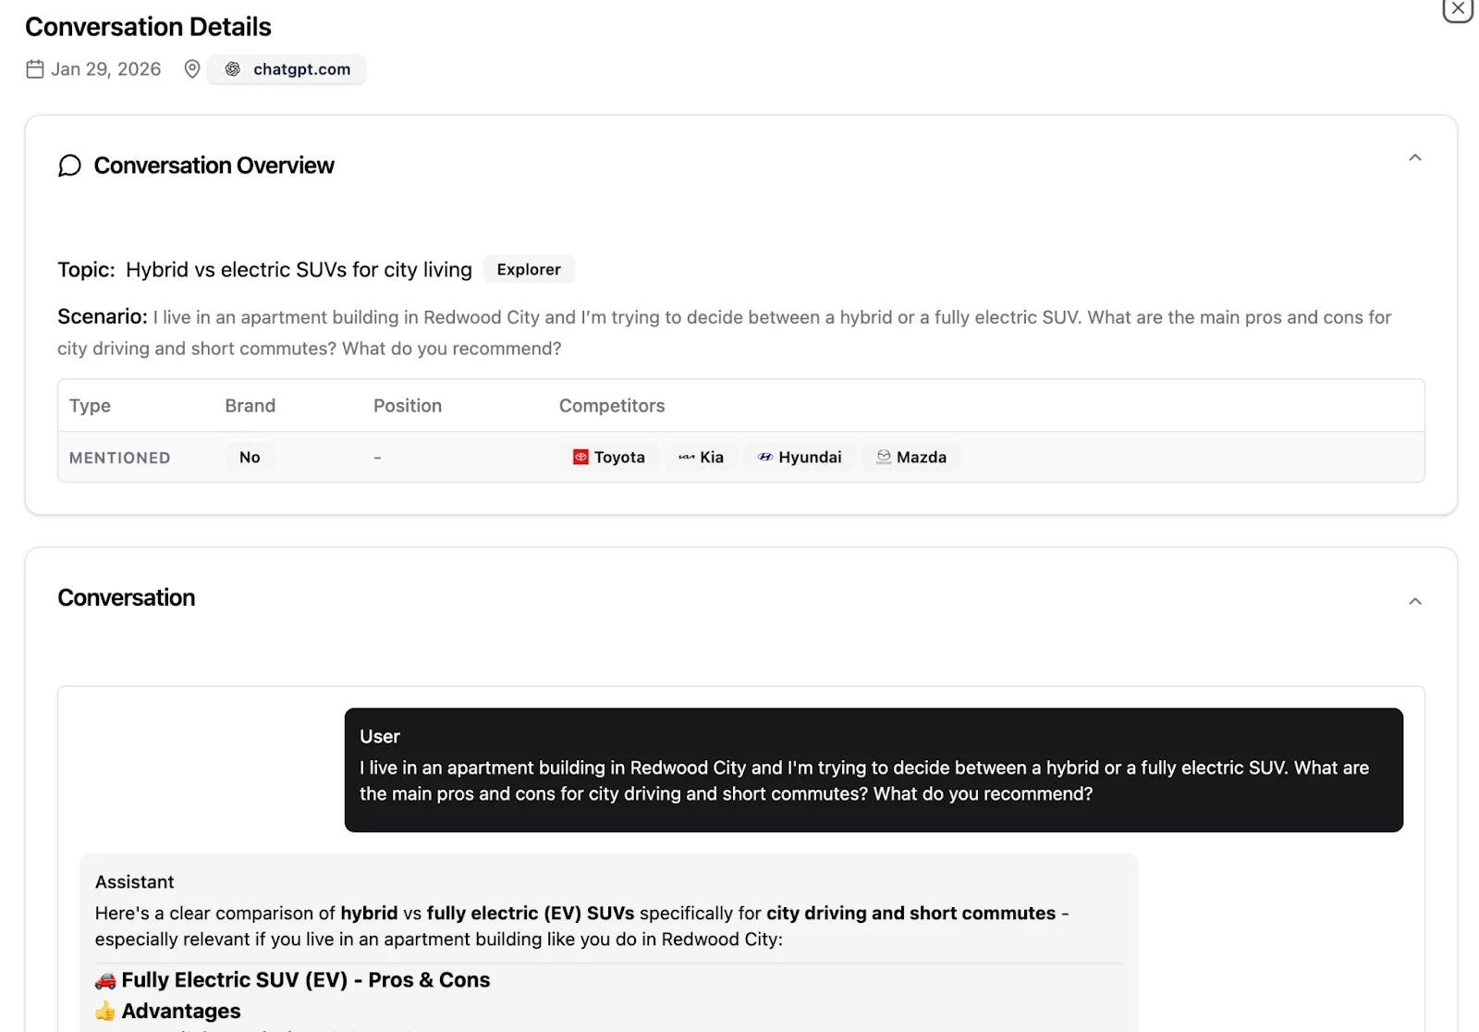Click the ChatGPT logo icon
1479x1032 pixels.
point(233,69)
